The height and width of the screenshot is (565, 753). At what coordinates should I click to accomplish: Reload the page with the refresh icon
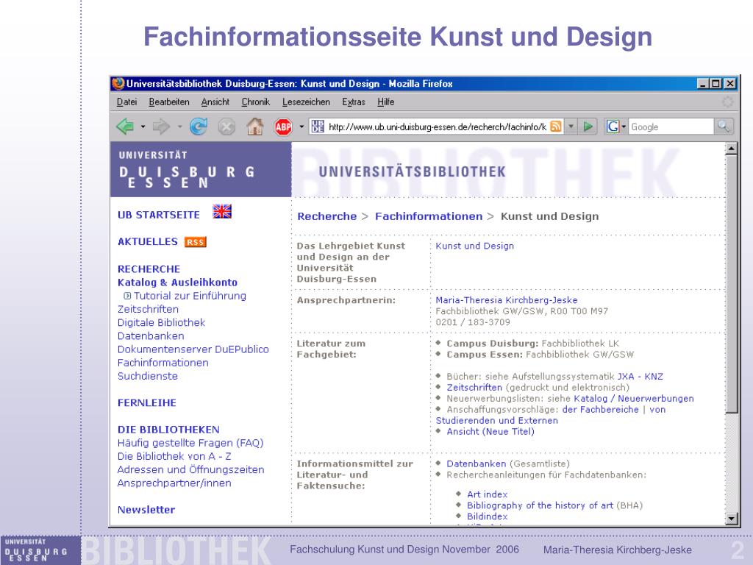199,127
